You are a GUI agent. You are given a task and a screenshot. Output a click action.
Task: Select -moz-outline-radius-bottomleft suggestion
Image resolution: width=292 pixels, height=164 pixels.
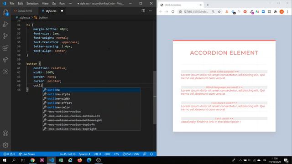coord(91,116)
